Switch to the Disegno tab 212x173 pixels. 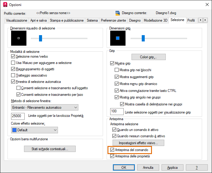click(x=135, y=20)
